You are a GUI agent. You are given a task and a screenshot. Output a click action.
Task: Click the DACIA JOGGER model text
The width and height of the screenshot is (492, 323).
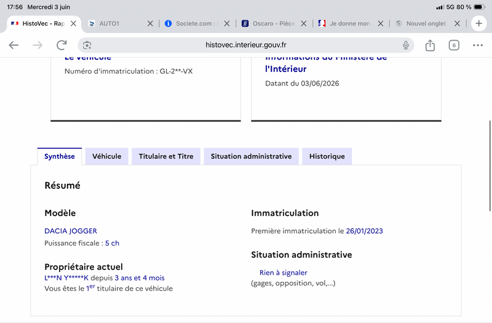[71, 231]
